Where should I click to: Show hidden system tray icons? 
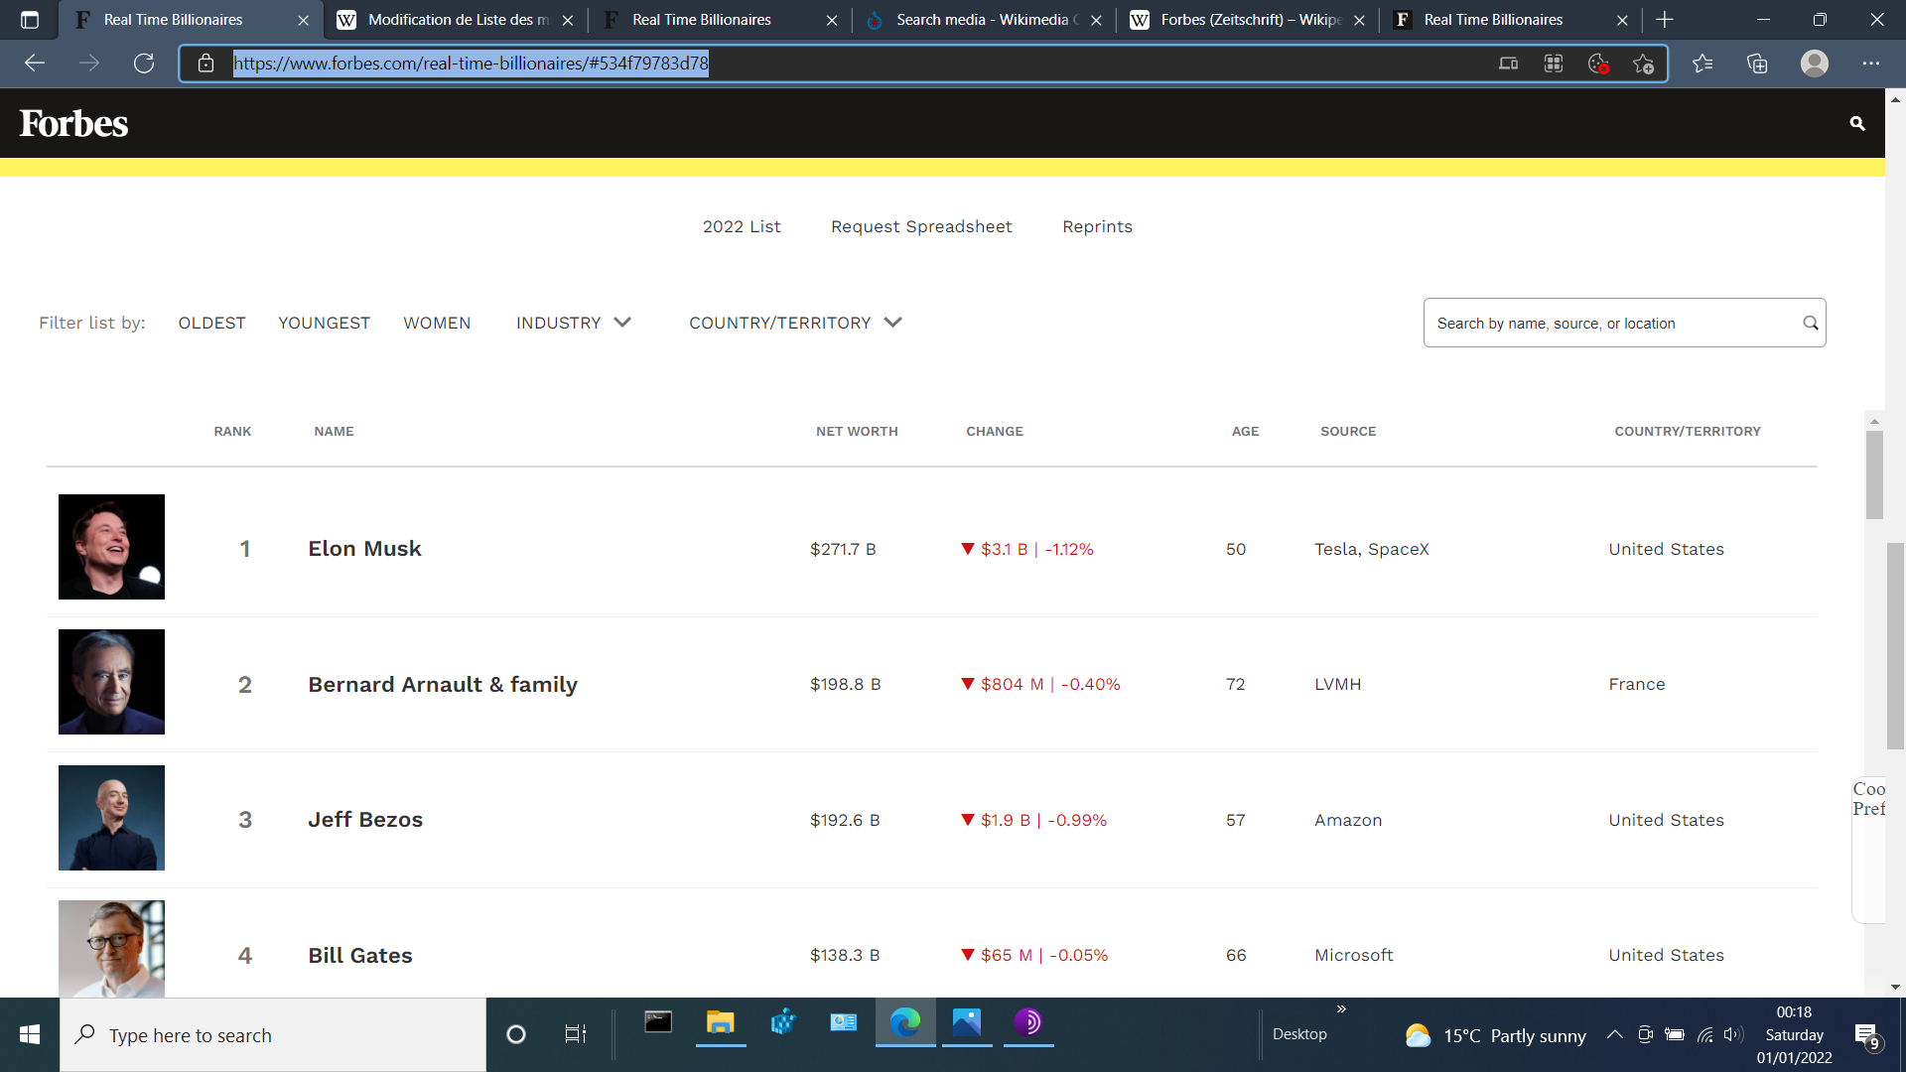[x=1615, y=1035]
